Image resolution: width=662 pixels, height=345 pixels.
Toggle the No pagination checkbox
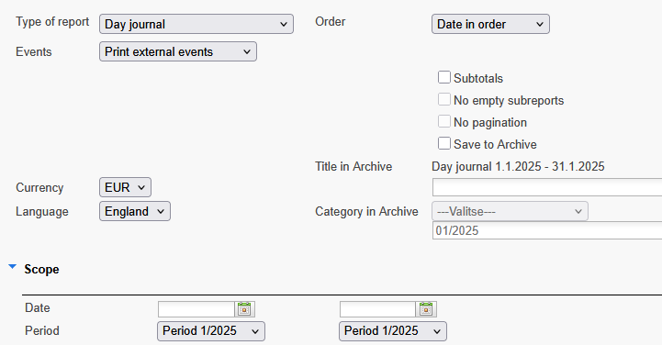444,121
